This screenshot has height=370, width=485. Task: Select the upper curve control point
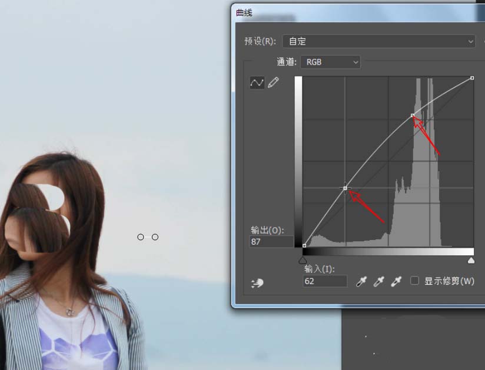(413, 115)
